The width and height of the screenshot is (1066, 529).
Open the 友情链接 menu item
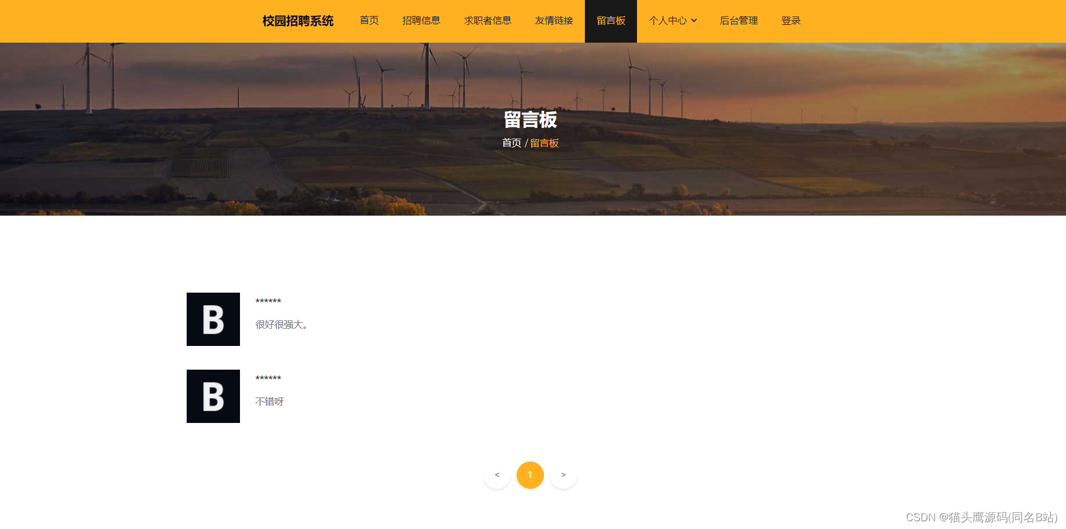(x=554, y=21)
